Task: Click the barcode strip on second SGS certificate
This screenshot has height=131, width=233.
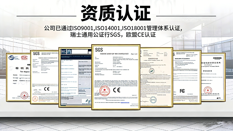Action: (48, 98)
